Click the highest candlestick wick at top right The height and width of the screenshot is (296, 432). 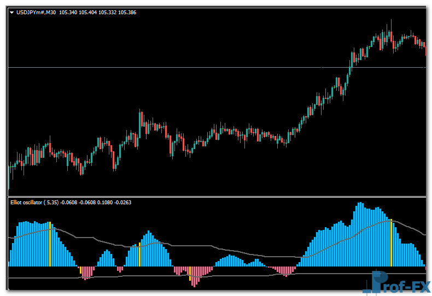391,23
